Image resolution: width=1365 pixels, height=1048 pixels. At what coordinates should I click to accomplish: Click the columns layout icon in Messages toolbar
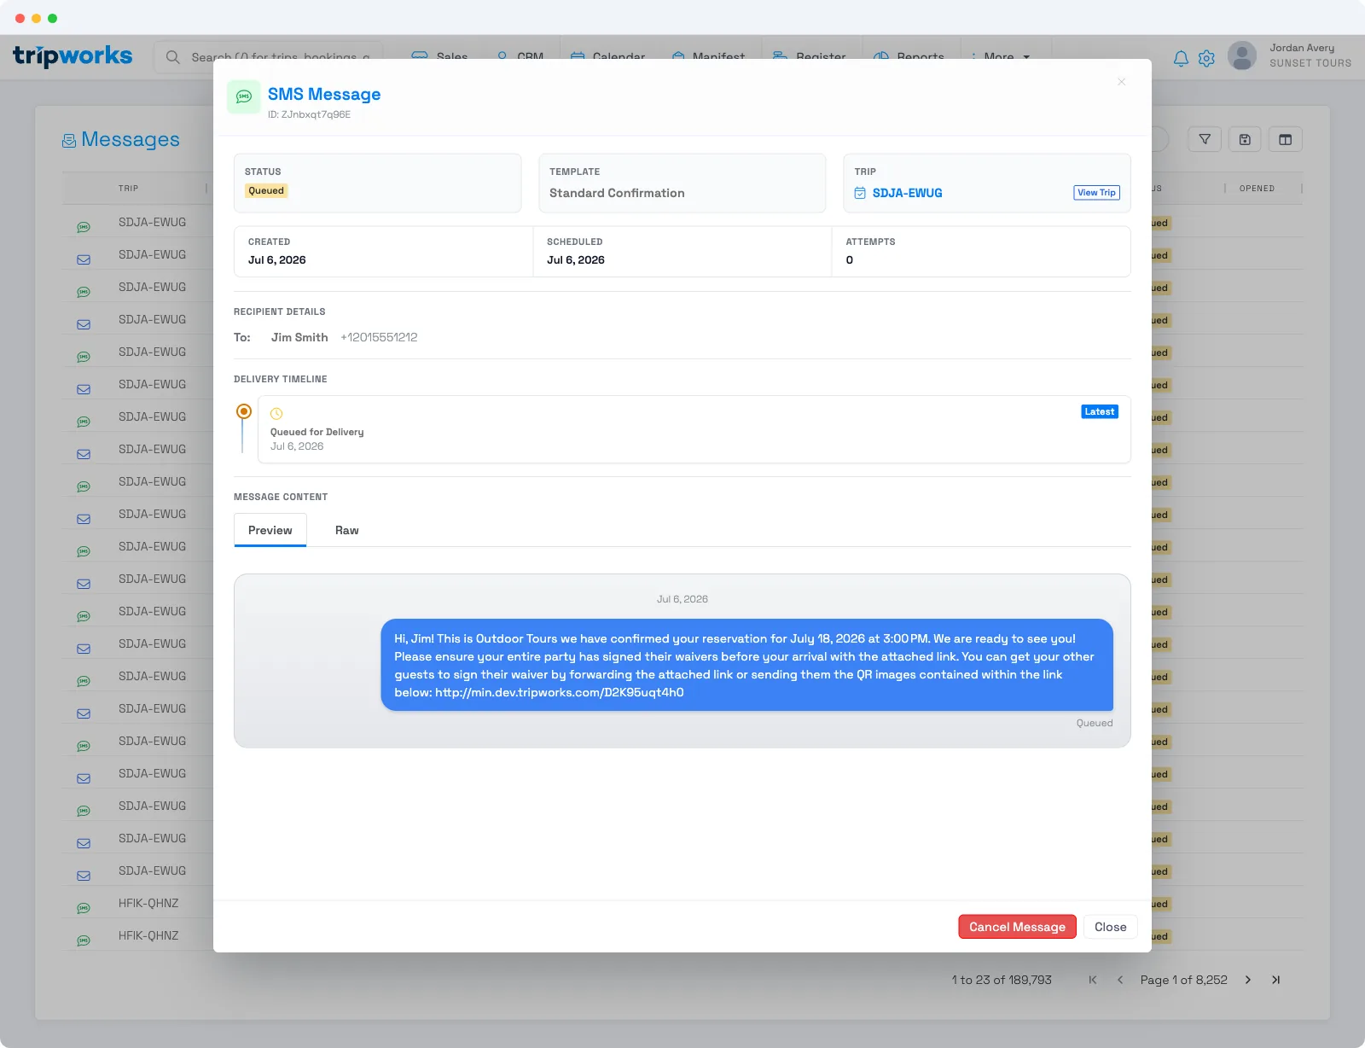point(1286,139)
